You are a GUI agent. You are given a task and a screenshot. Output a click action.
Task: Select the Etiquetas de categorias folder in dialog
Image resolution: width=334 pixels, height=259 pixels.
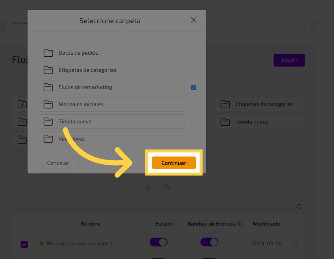111,70
